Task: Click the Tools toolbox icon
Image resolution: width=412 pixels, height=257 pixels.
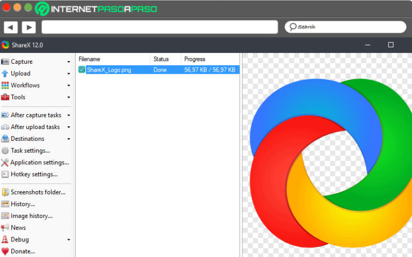Action: [5, 97]
